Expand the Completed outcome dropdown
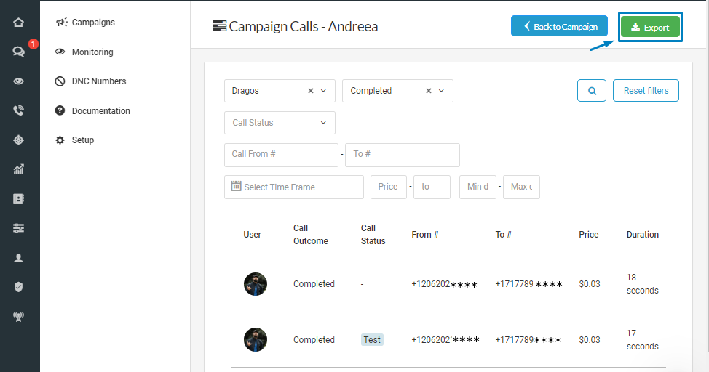 tap(441, 91)
